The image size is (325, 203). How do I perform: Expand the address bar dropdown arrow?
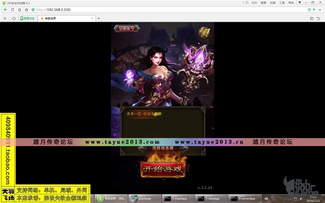tap(320, 9)
